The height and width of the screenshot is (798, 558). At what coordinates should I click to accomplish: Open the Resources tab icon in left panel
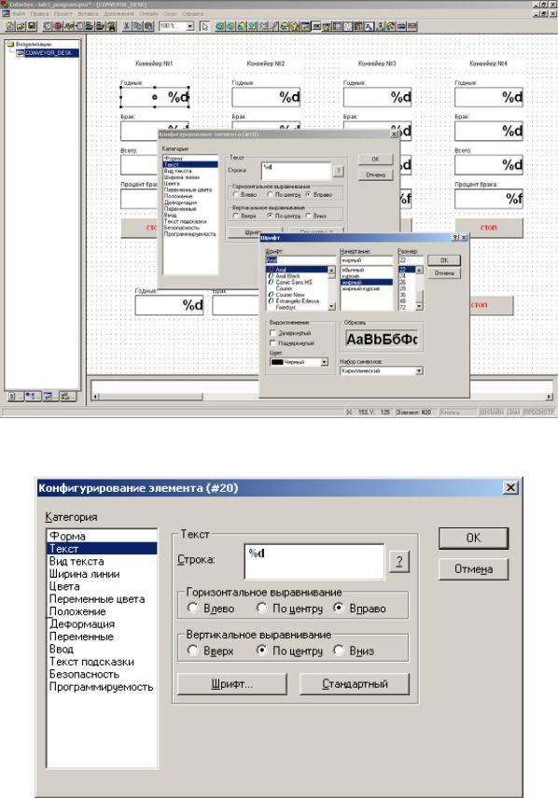pyautogui.click(x=67, y=396)
